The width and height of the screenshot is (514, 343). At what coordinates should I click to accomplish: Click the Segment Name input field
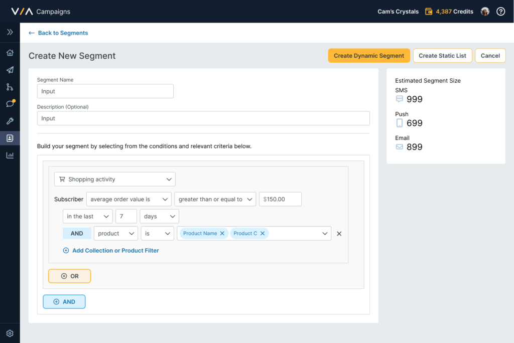[x=105, y=91]
